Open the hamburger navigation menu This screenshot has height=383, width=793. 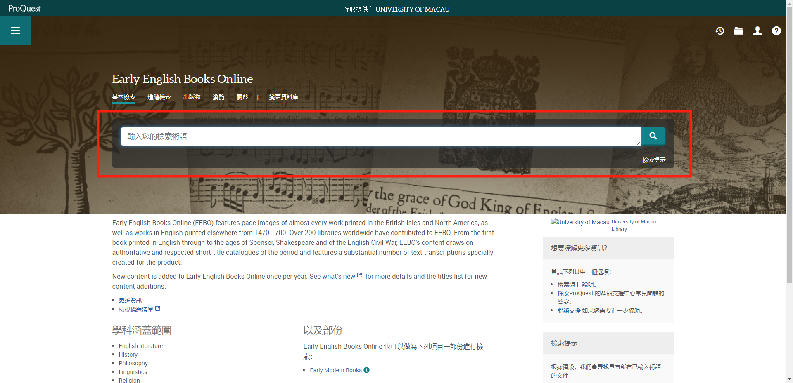tap(15, 31)
